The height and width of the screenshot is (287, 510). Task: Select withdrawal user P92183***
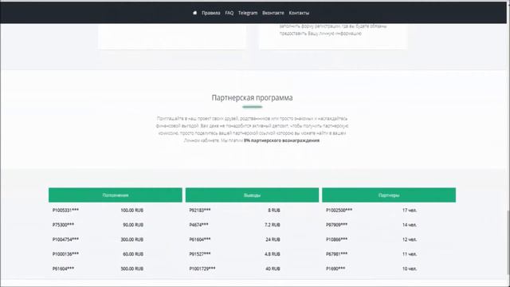pos(200,210)
